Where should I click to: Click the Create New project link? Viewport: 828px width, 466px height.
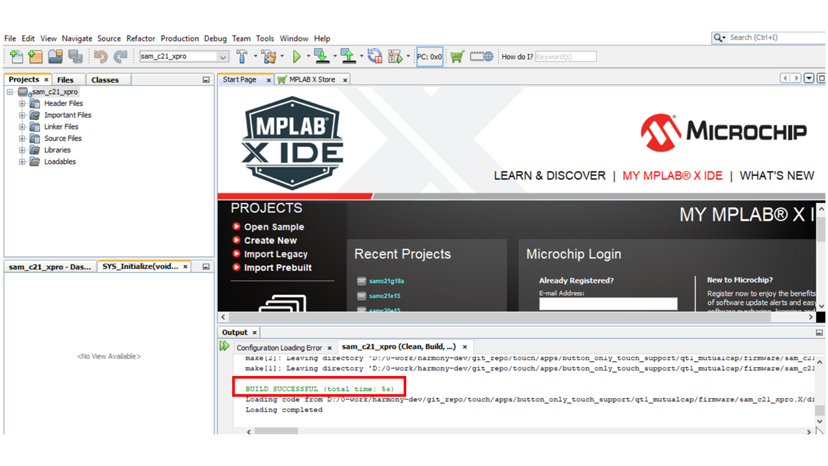pyautogui.click(x=270, y=241)
